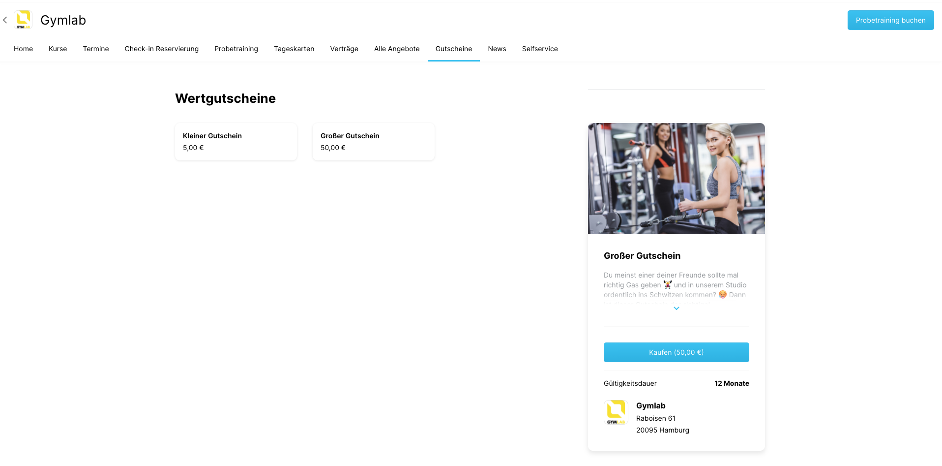Viewport: 942px width, 466px height.
Task: Click the Großer Gutschein title in the detail panel
Action: point(642,256)
